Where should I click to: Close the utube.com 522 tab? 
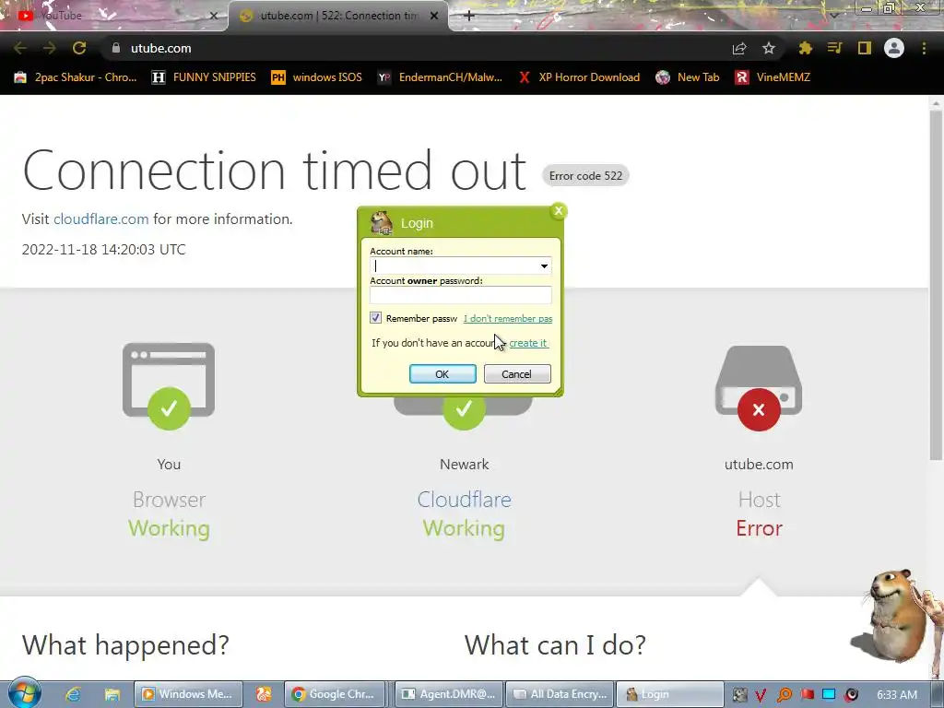(x=434, y=16)
